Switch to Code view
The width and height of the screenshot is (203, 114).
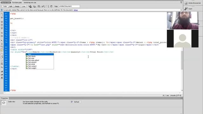tap(5, 6)
